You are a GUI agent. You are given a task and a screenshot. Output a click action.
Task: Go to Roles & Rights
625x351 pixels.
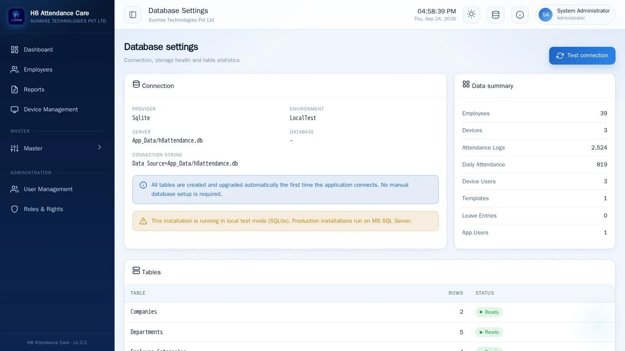point(57,209)
